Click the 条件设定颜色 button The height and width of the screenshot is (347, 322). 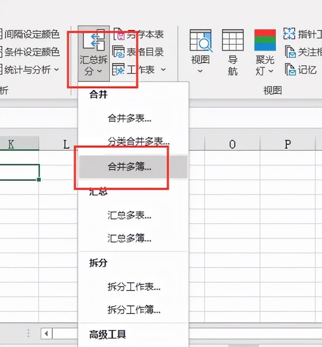[30, 52]
